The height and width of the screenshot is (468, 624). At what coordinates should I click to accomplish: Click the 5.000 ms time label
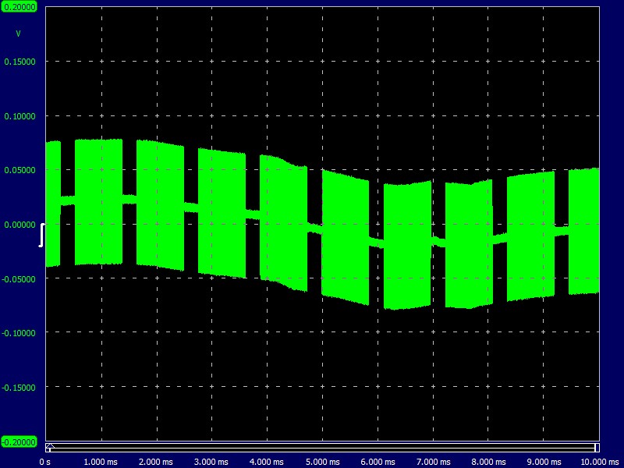[x=322, y=462]
